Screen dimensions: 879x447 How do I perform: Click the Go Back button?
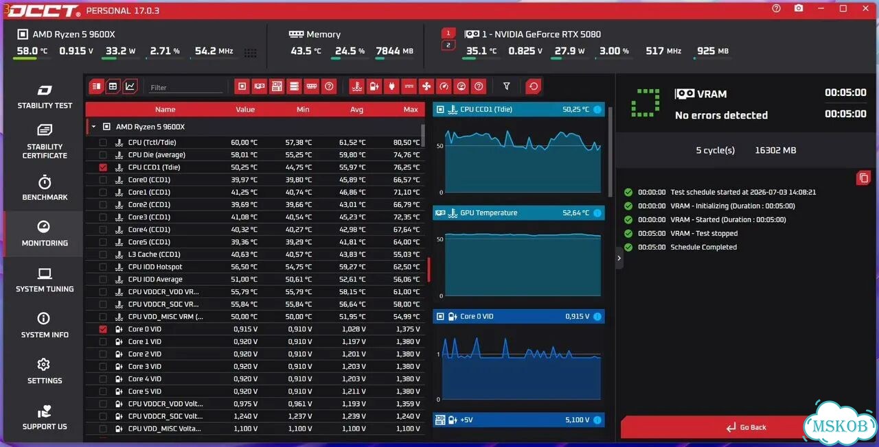(x=746, y=427)
